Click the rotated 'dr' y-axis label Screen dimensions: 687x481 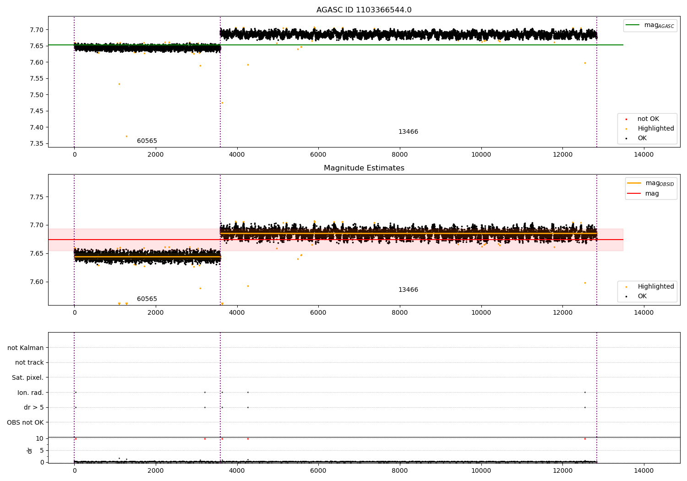tap(30, 451)
